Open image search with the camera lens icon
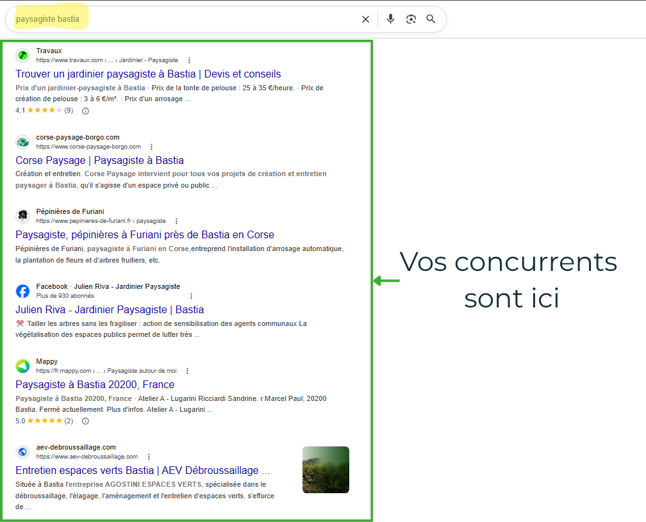The height and width of the screenshot is (522, 646). (411, 19)
